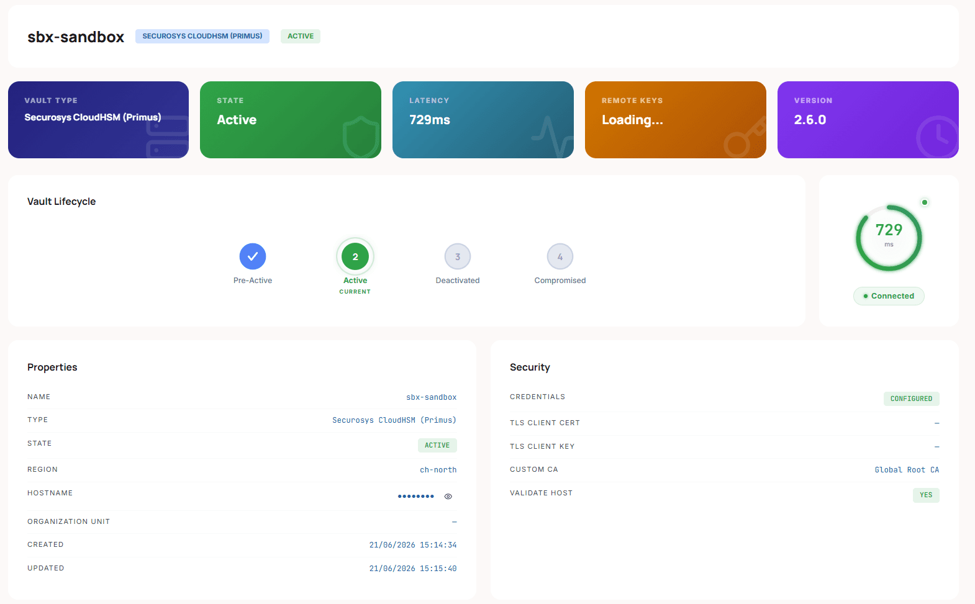
Task: Click the Deactivated step label
Action: [x=458, y=281]
